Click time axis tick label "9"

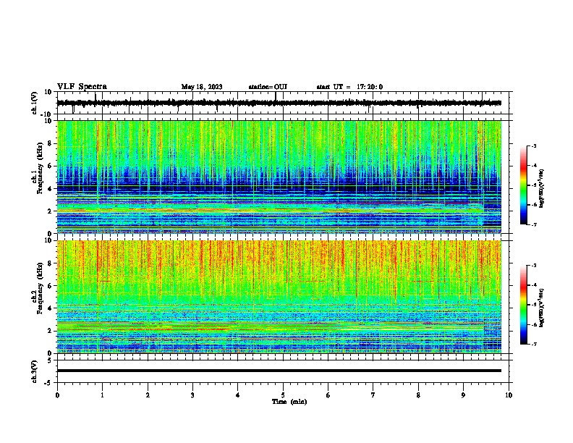pyautogui.click(x=463, y=395)
